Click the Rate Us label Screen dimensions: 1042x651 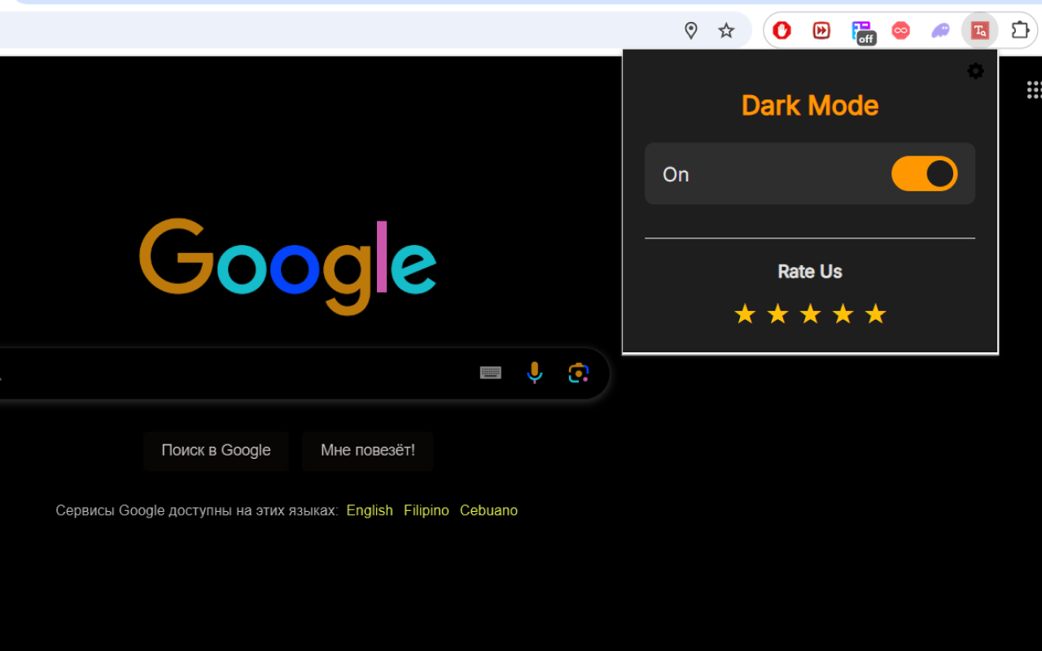point(810,272)
